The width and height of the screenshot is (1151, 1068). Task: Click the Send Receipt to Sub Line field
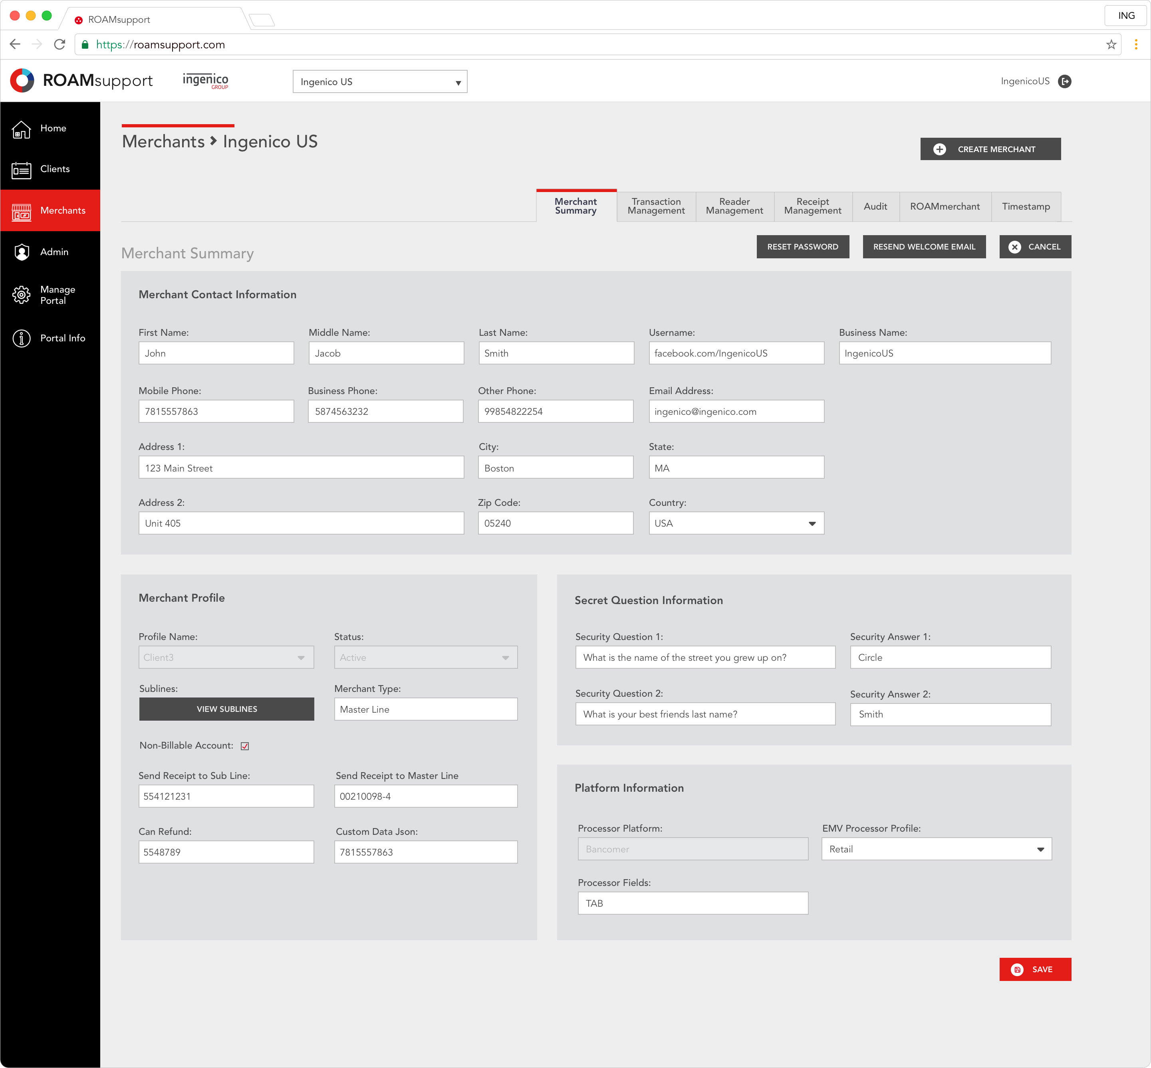click(x=226, y=796)
